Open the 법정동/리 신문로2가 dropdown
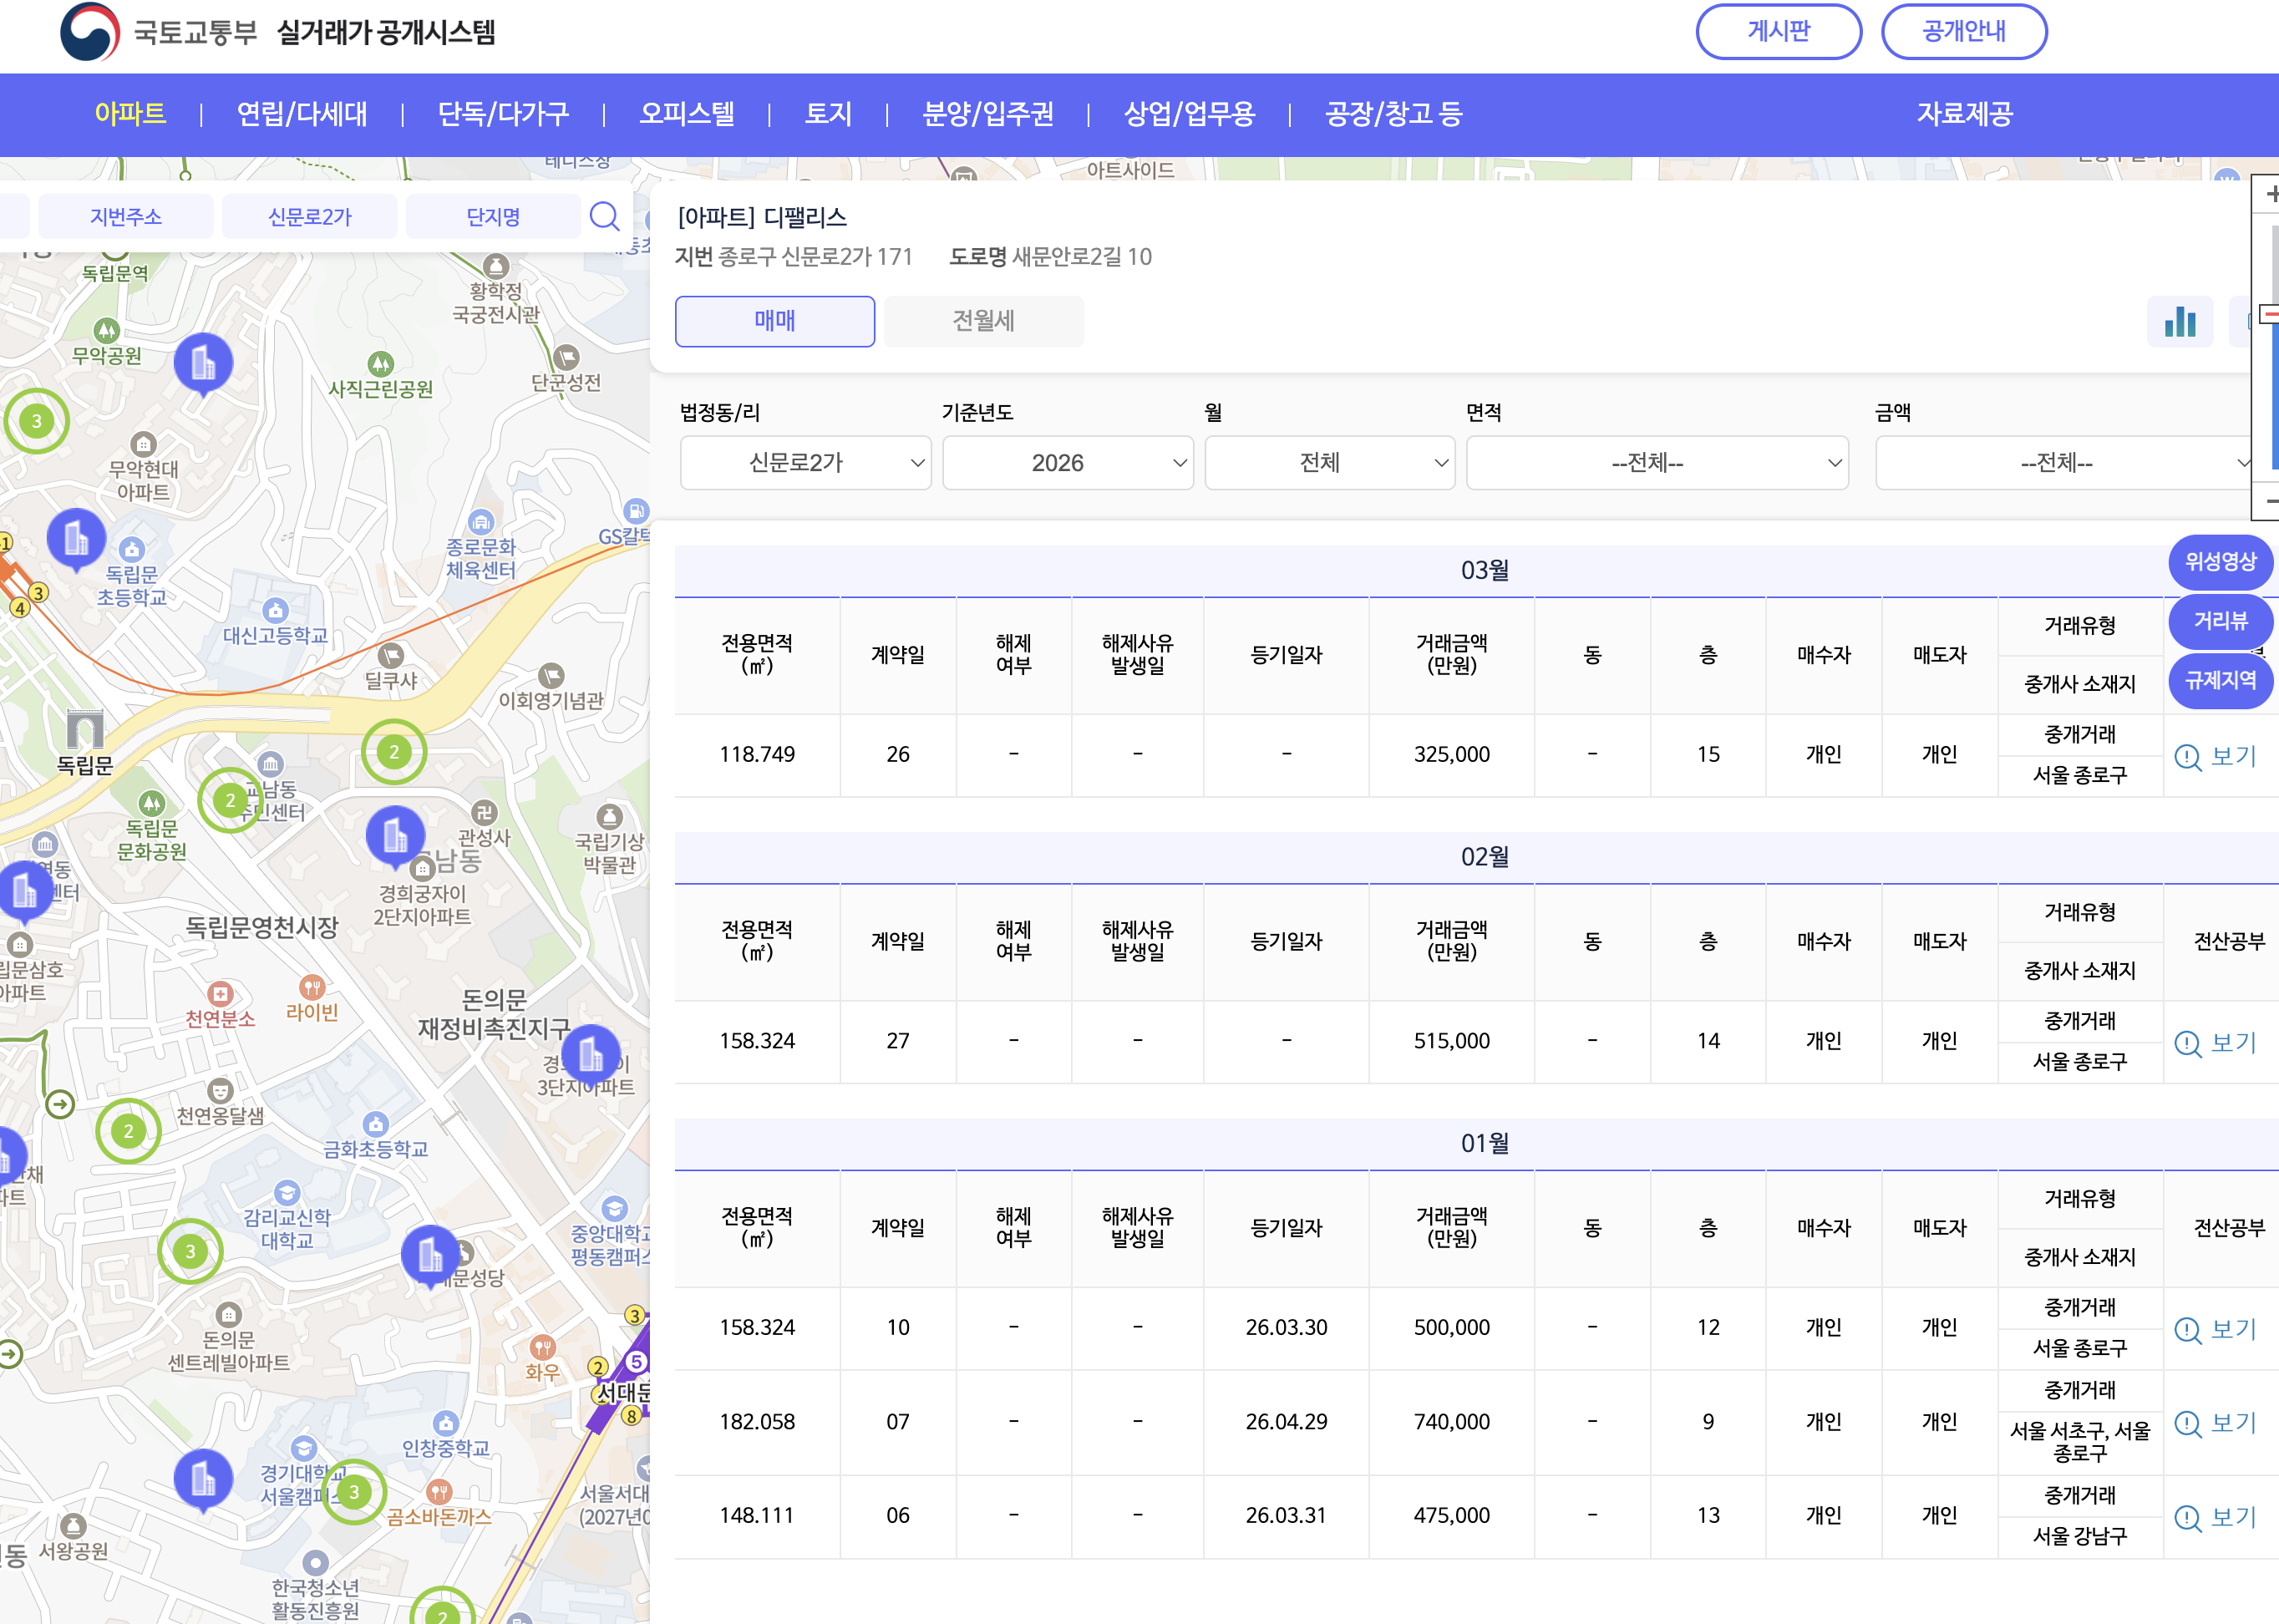This screenshot has height=1624, width=2279. pyautogui.click(x=806, y=463)
